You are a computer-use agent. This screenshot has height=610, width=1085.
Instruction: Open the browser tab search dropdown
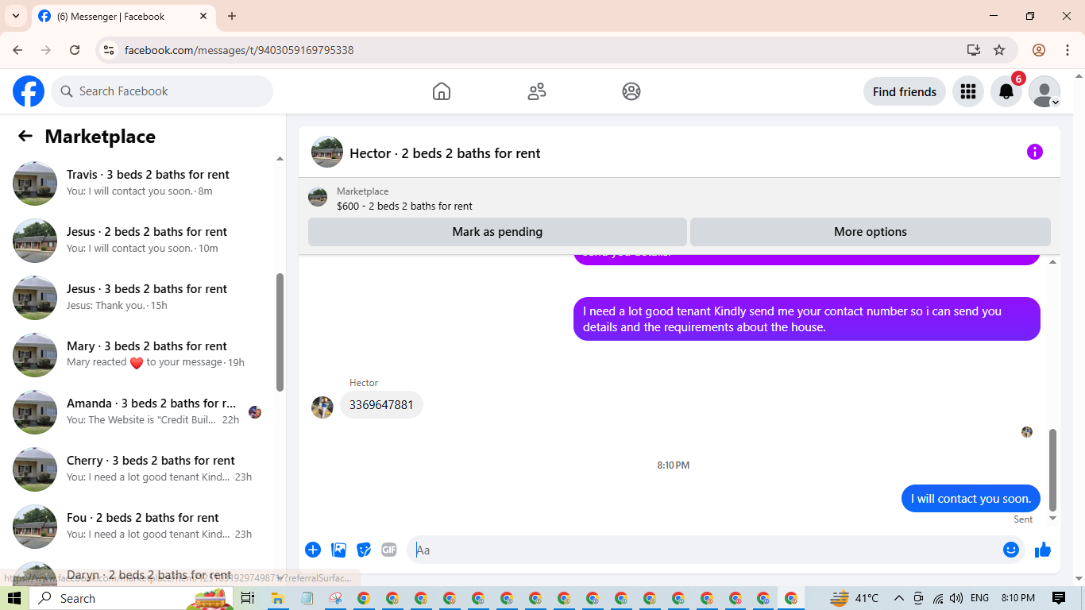16,16
